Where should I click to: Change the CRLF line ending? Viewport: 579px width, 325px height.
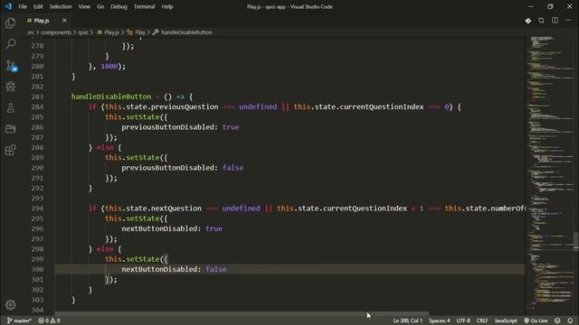coord(482,320)
